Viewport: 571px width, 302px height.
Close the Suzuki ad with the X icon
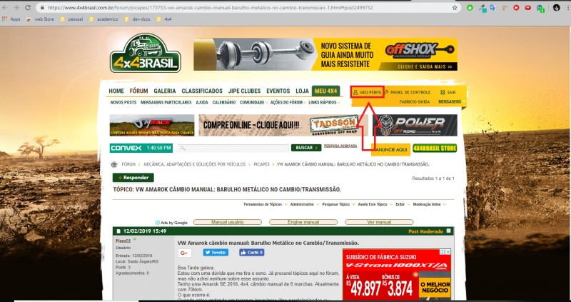[448, 252]
